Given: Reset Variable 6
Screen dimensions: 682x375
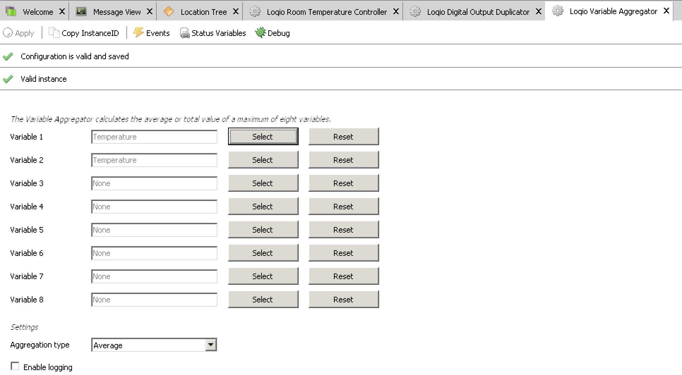Looking at the screenshot, I should pos(343,253).
